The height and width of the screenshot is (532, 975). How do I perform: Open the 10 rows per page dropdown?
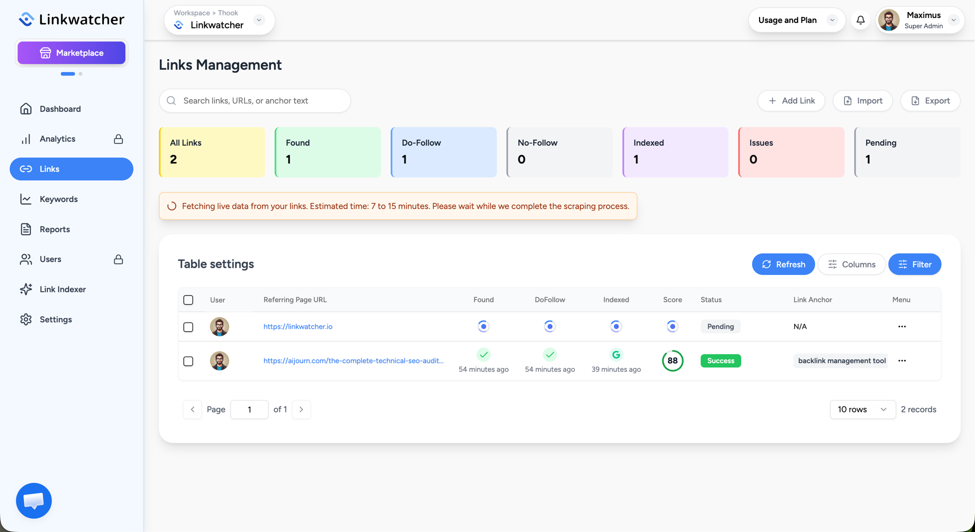[x=863, y=410]
